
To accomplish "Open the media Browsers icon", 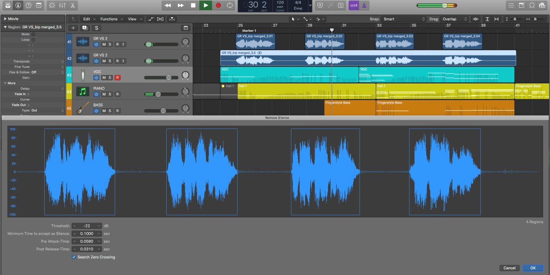I will tap(543, 5).
